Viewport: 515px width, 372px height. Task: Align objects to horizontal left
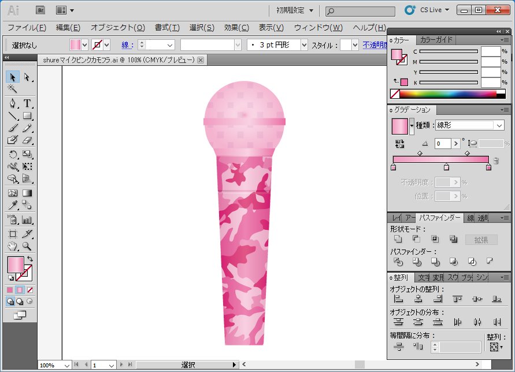(398, 299)
